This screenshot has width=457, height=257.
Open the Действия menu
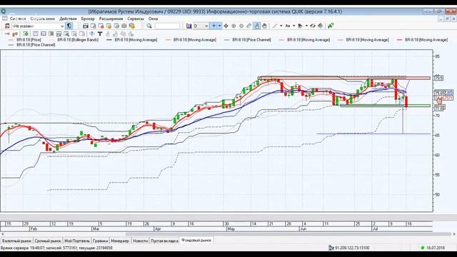pyautogui.click(x=68, y=19)
